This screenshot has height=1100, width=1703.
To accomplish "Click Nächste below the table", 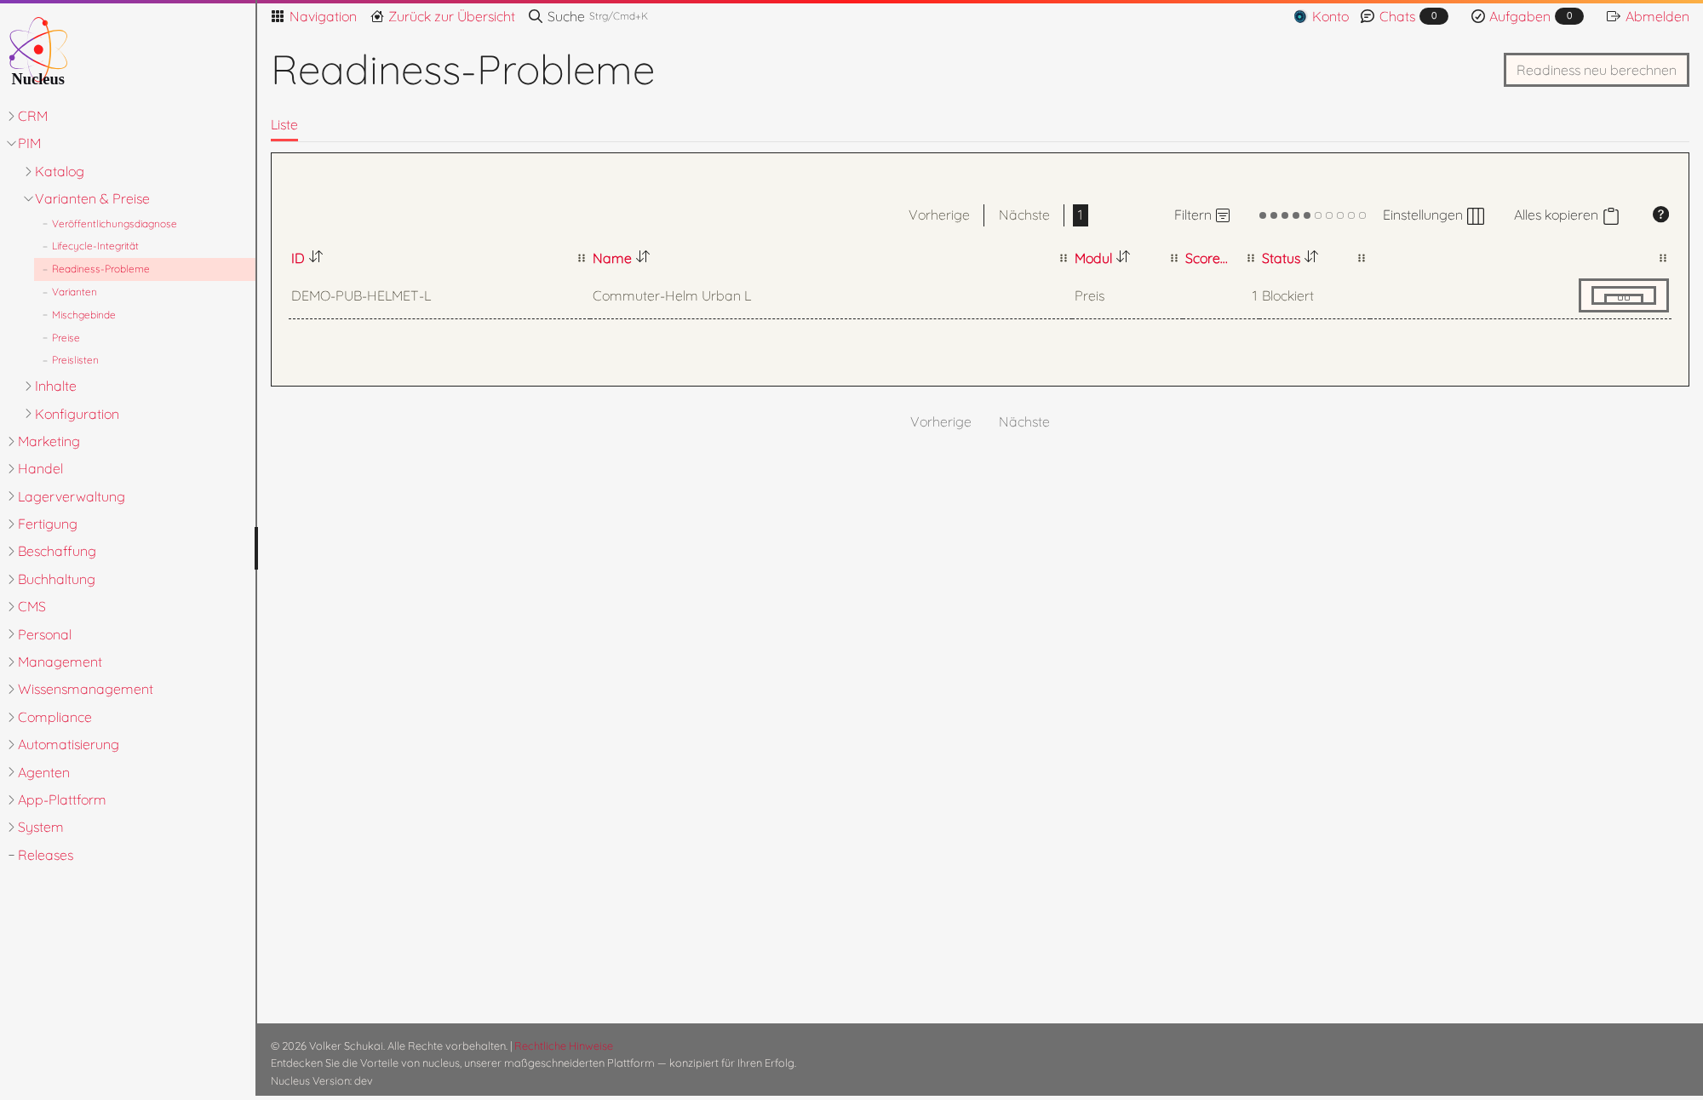I will pos(1024,422).
